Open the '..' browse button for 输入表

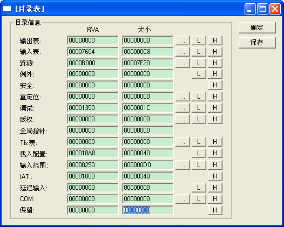click(182, 52)
